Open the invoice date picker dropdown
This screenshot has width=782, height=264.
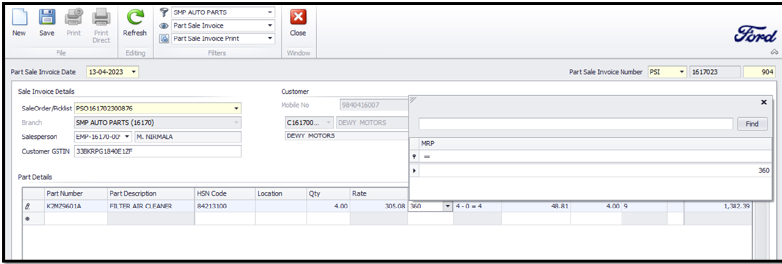pos(134,72)
